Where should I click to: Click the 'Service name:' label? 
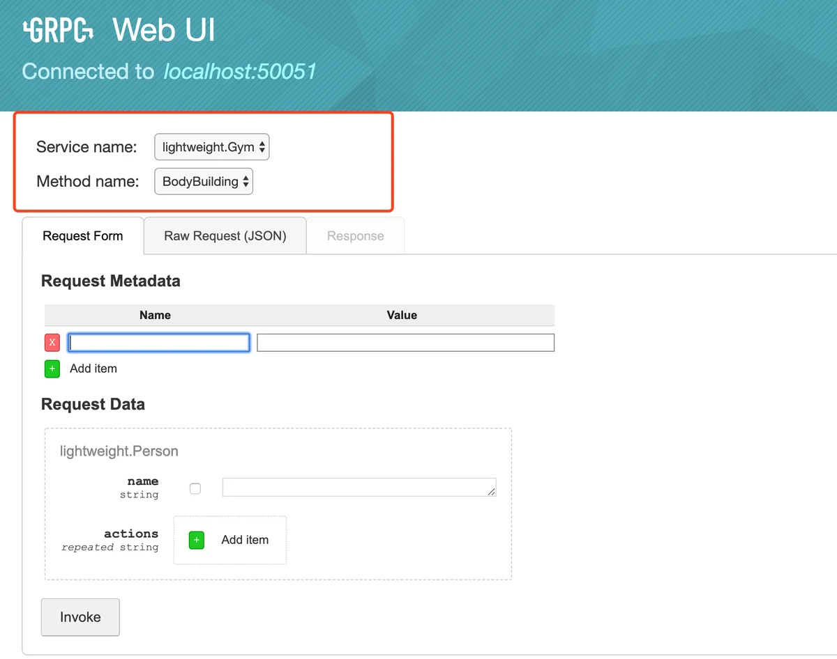(86, 147)
